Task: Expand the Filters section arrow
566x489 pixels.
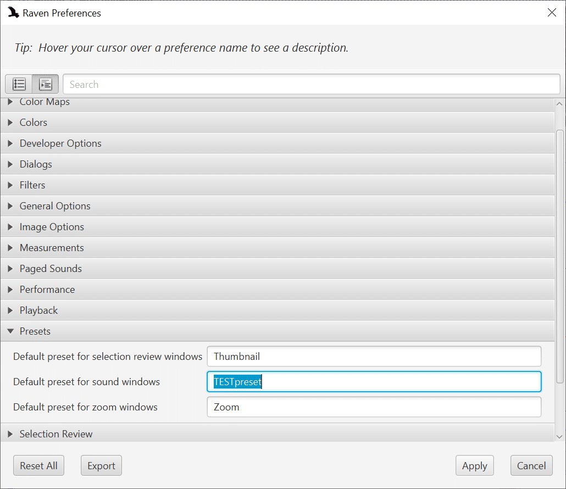Action: tap(10, 185)
